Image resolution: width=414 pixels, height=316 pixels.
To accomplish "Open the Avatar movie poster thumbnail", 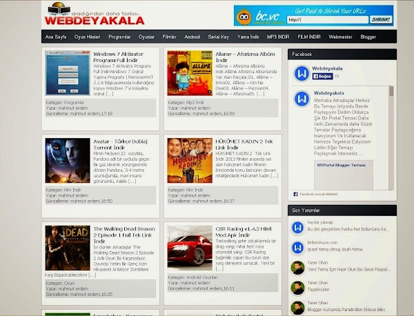I will (68, 161).
